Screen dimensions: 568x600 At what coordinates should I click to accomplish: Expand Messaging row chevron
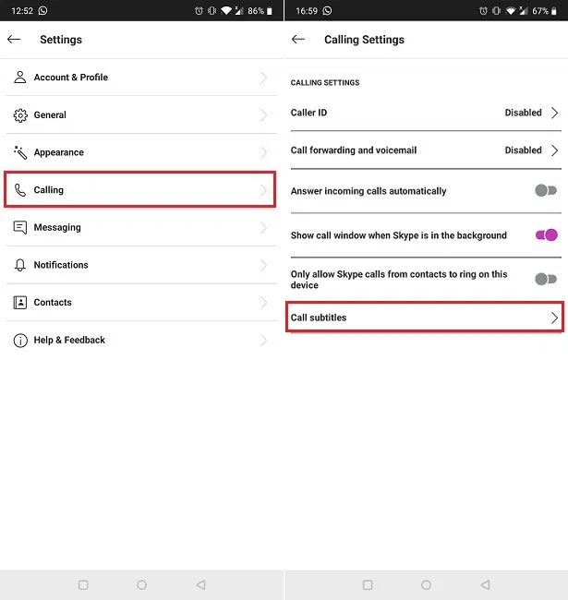coord(263,227)
